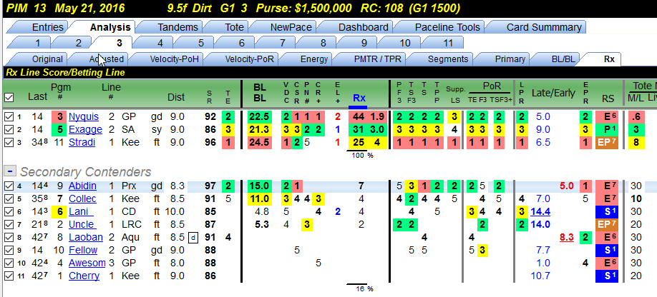
Task: Uncheck the Laoban row checkbox
Action: [x=9, y=238]
